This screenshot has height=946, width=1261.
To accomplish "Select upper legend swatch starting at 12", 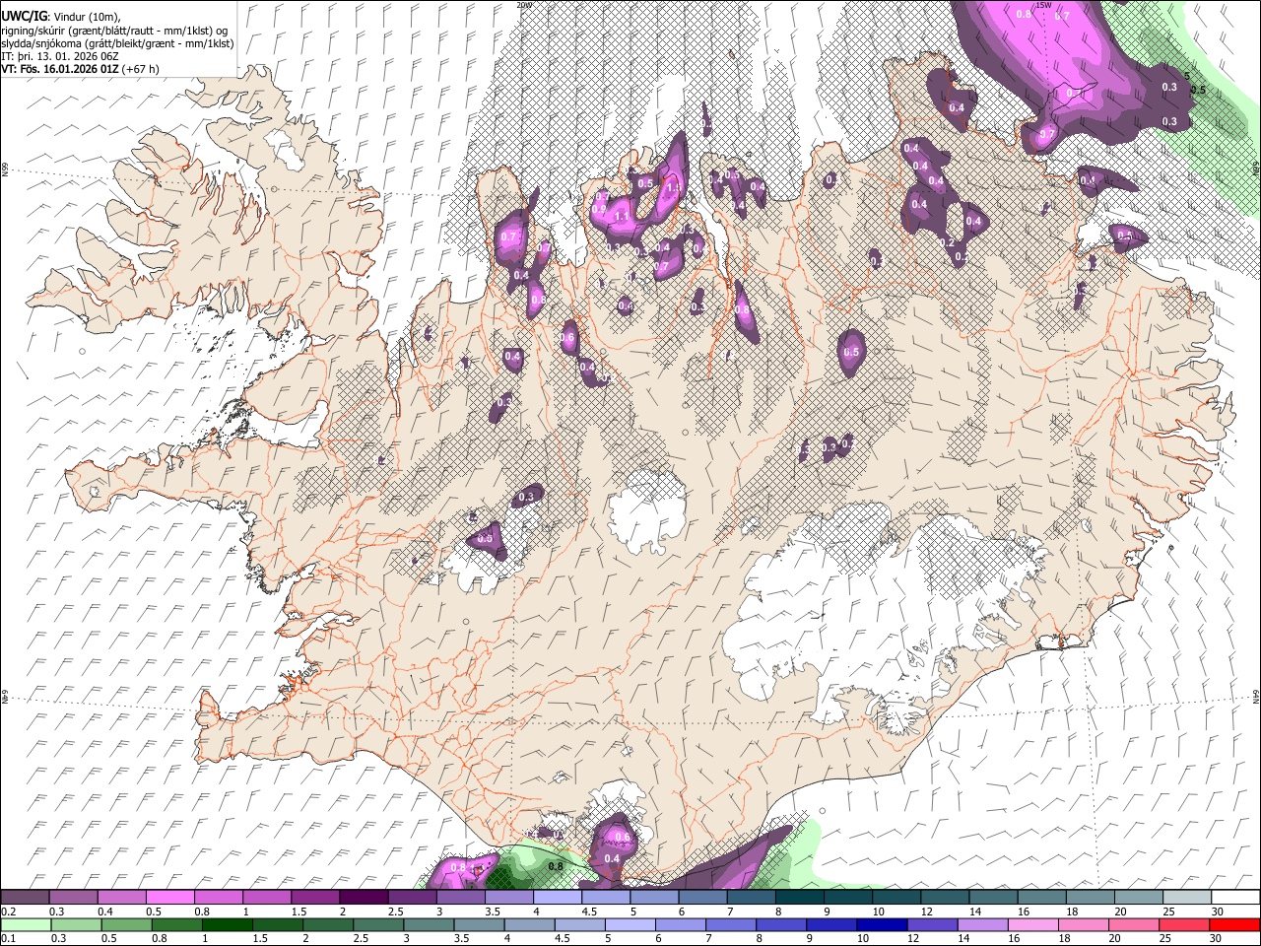I will click(945, 897).
